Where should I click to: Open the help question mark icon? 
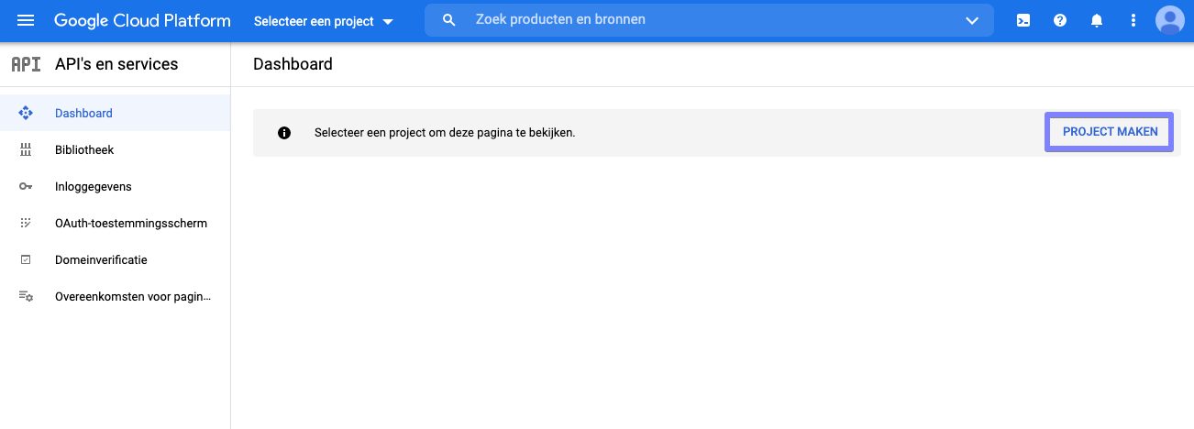[1060, 20]
